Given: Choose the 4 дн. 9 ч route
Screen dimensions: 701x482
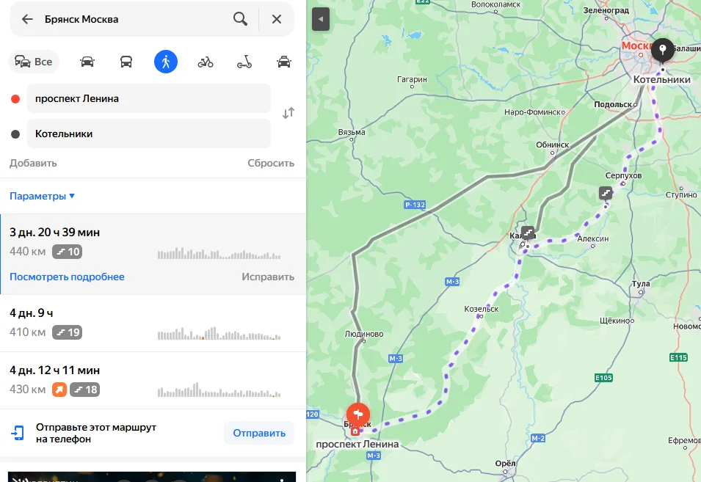Looking at the screenshot, I should (x=153, y=323).
